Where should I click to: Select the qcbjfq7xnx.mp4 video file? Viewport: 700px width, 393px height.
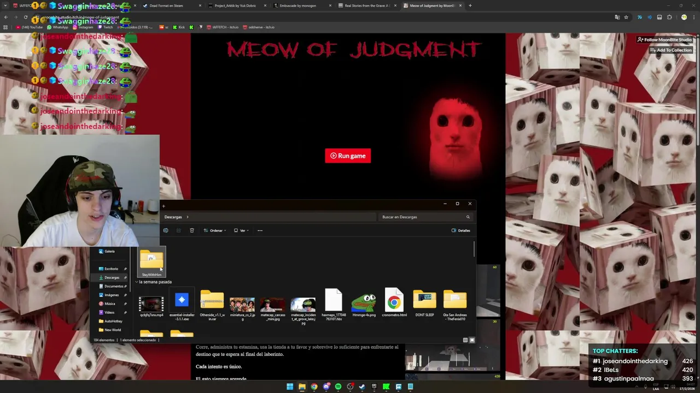click(151, 307)
